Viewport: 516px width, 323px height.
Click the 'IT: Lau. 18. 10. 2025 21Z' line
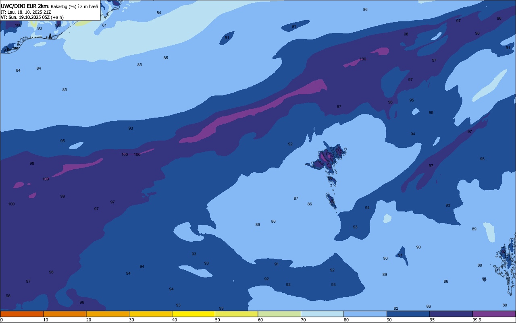pyautogui.click(x=26, y=12)
